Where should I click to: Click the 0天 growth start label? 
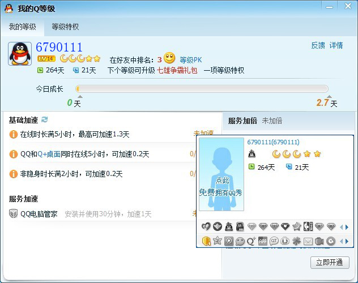pos(74,103)
